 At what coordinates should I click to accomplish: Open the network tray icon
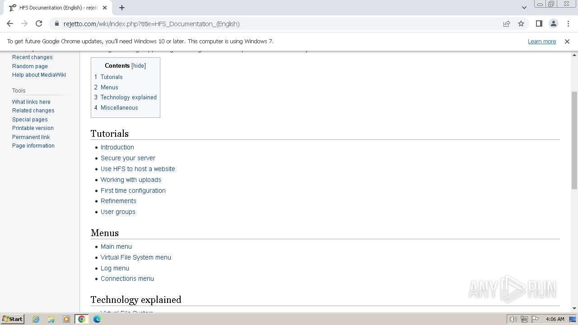(x=524, y=319)
